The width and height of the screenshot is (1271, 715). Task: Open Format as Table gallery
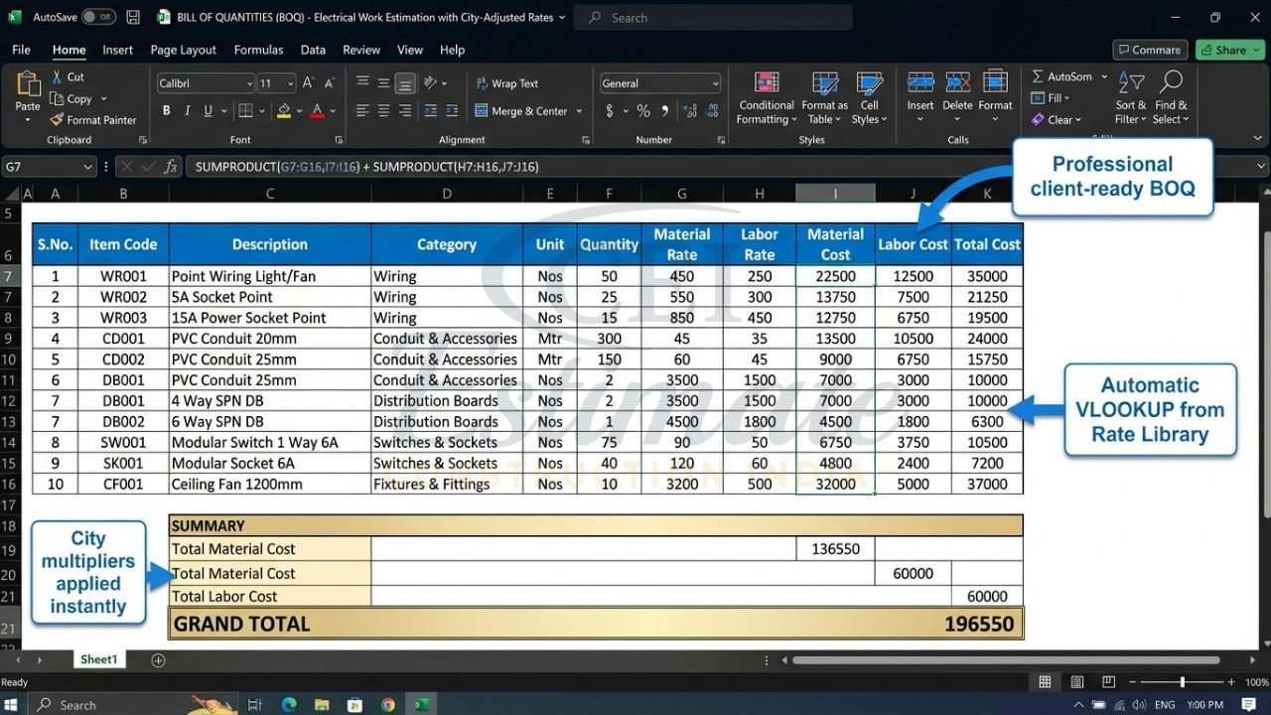[824, 98]
